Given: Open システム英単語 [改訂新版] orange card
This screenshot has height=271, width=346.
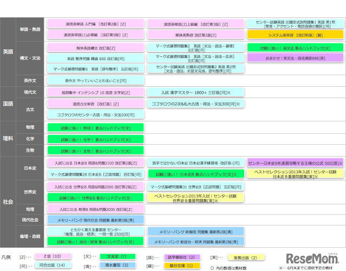Looking at the screenshot, I should point(296,35).
